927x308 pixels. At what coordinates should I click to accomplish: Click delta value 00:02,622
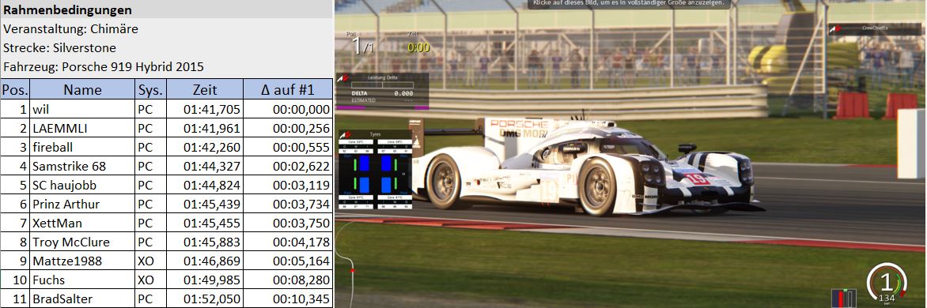(x=301, y=166)
